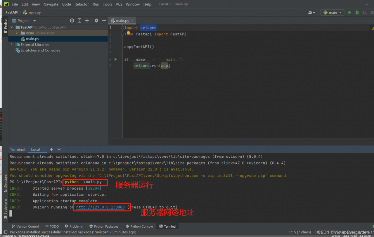Viewport: 374px width, 237px height.
Task: Click the run gutter arrow on line 6
Action: tap(116, 59)
